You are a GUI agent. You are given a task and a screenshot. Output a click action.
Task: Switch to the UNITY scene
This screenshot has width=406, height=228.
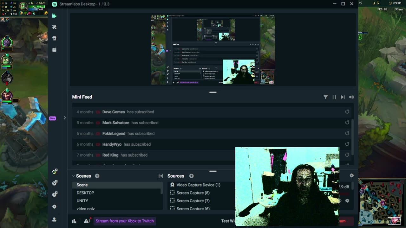point(116,201)
